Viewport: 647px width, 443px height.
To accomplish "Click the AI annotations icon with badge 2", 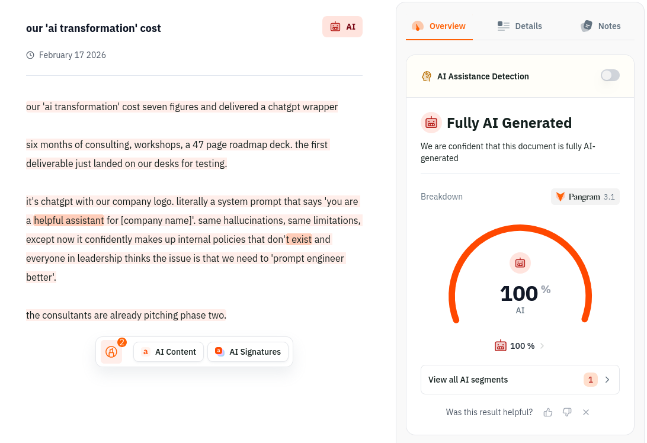I will pyautogui.click(x=111, y=352).
